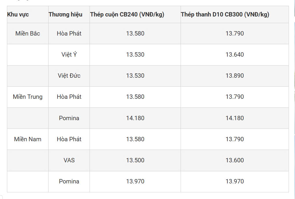Click the 'Khu vực' column header
This screenshot has width=295, height=199.
[x=18, y=14]
